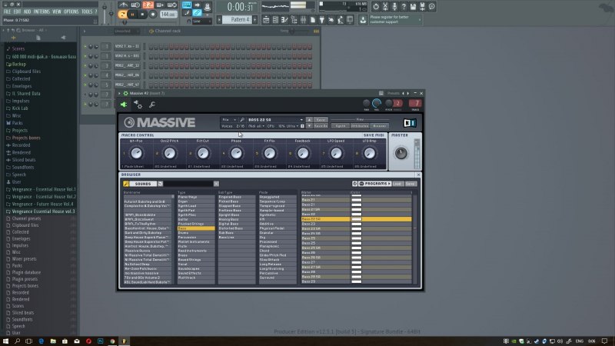Open the Windows Start button

pos(5,341)
